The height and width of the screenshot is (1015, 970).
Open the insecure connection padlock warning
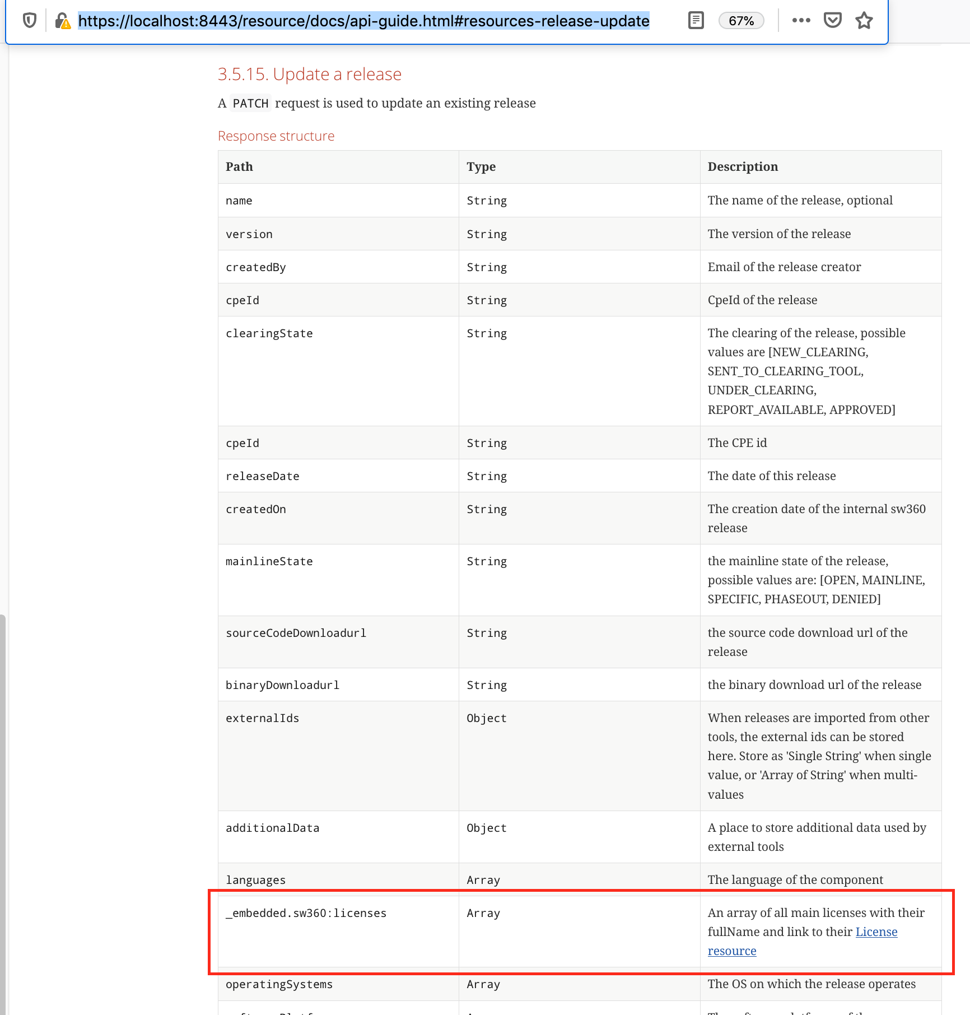(63, 21)
